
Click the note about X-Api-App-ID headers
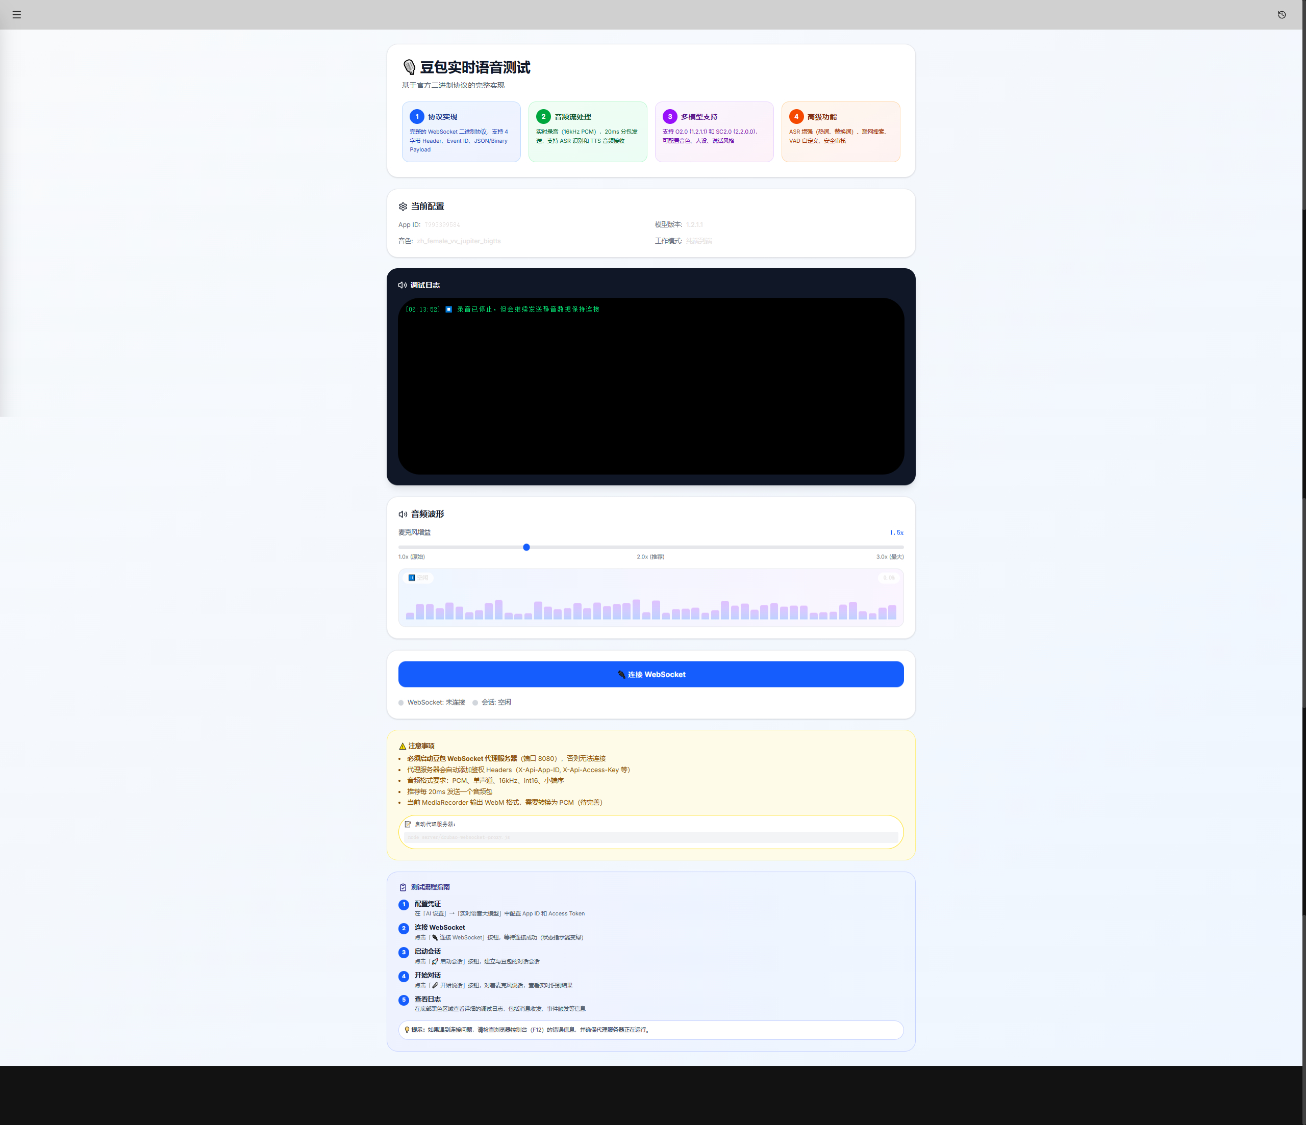click(518, 770)
